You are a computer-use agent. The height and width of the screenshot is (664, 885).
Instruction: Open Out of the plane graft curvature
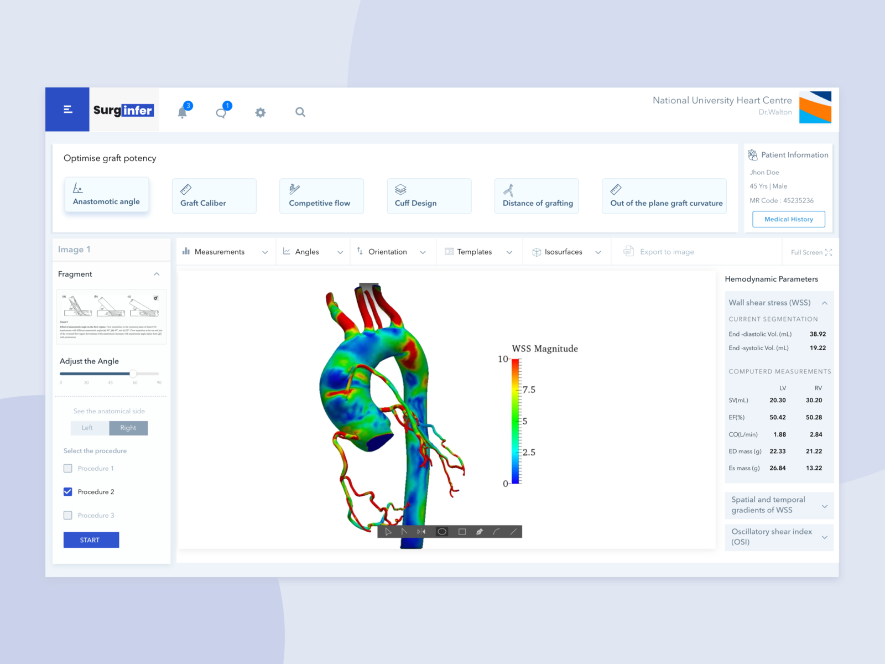664,196
